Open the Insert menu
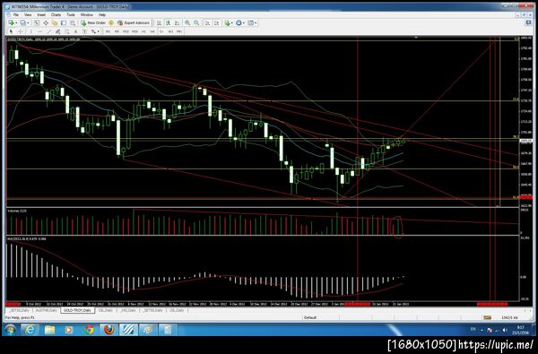538x354 pixels. [41, 14]
